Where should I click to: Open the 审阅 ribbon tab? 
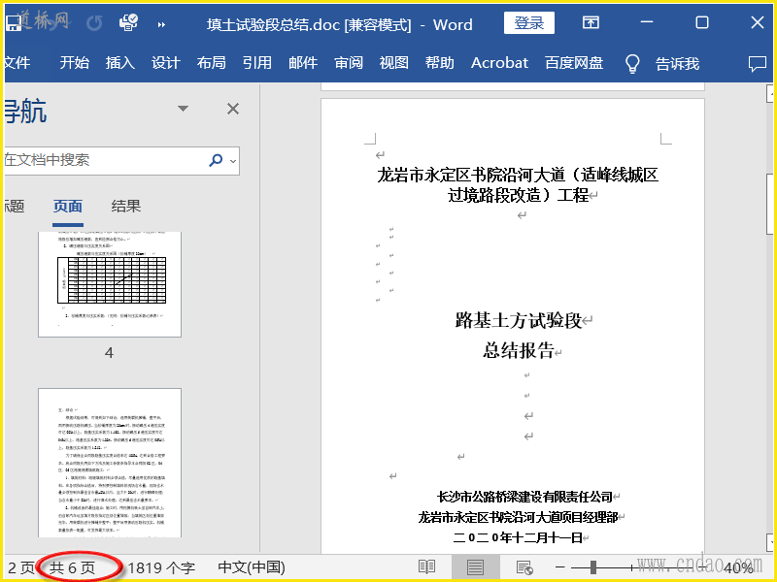tap(349, 63)
